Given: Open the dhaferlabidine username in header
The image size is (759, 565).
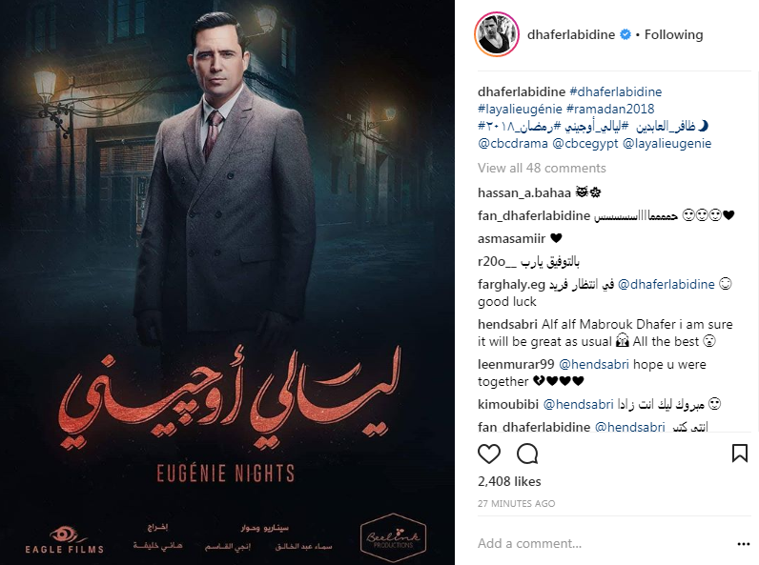Looking at the screenshot, I should [x=571, y=35].
